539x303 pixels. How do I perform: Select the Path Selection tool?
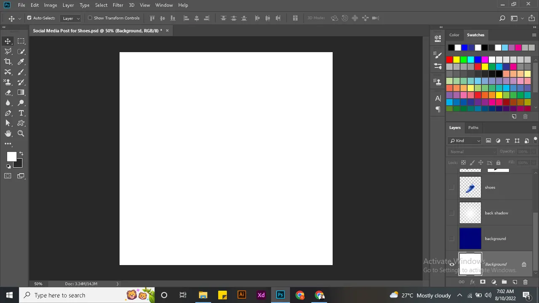[x=8, y=123]
